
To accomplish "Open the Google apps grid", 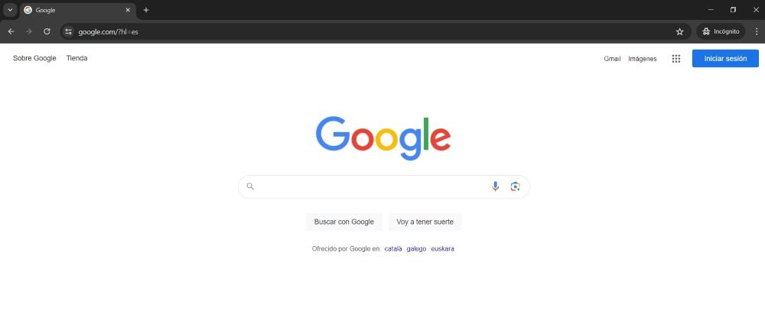I will 675,59.
